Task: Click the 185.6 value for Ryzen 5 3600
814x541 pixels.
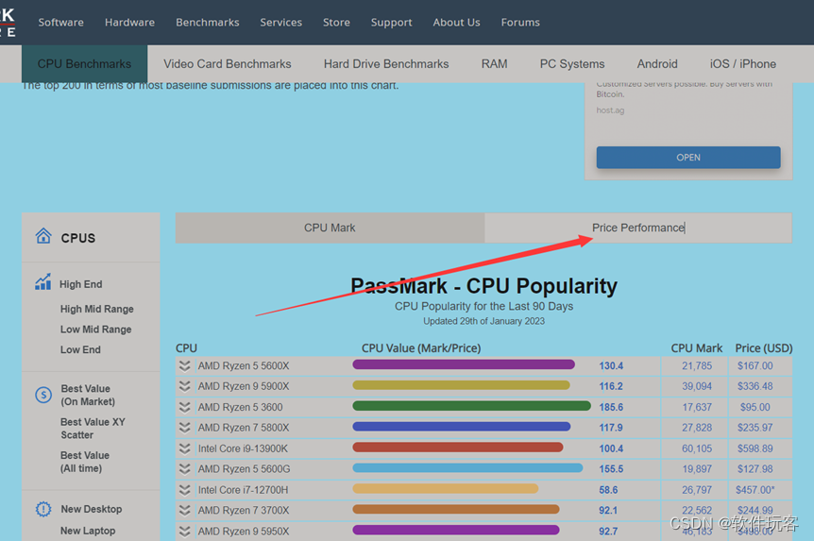Action: [x=611, y=407]
